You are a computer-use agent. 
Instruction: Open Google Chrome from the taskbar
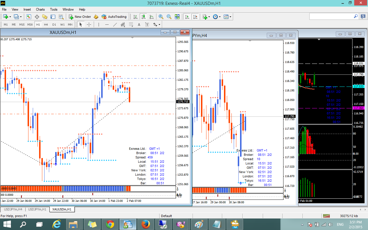point(110,224)
